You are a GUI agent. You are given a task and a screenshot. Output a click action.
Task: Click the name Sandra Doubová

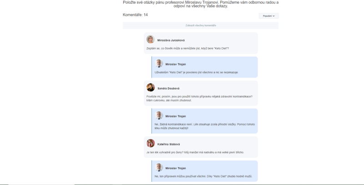pos(168,89)
